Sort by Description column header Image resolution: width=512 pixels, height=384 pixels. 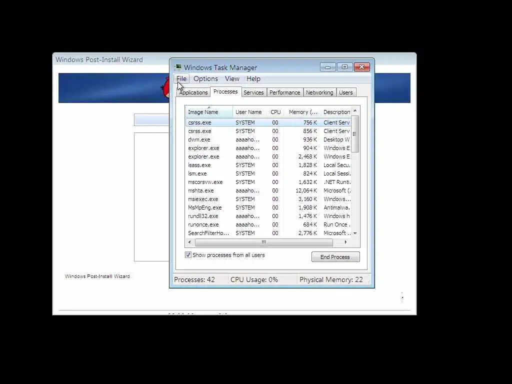pyautogui.click(x=336, y=112)
